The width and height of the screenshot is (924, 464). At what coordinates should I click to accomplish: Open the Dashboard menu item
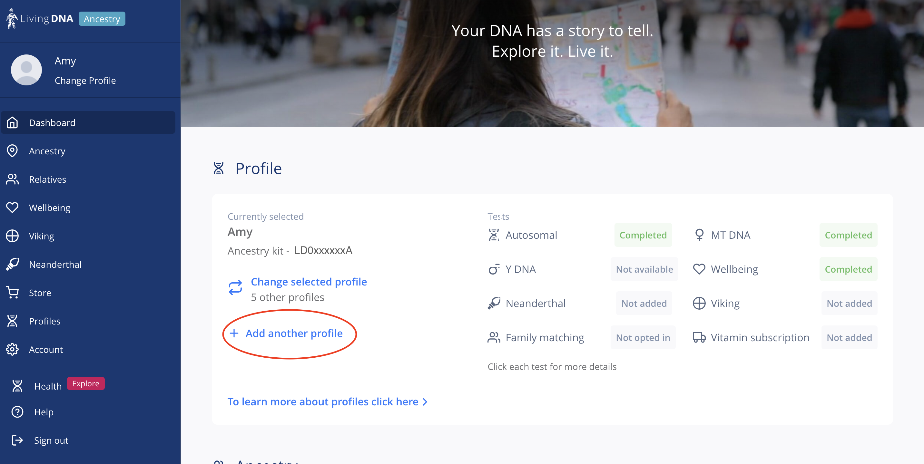tap(88, 123)
